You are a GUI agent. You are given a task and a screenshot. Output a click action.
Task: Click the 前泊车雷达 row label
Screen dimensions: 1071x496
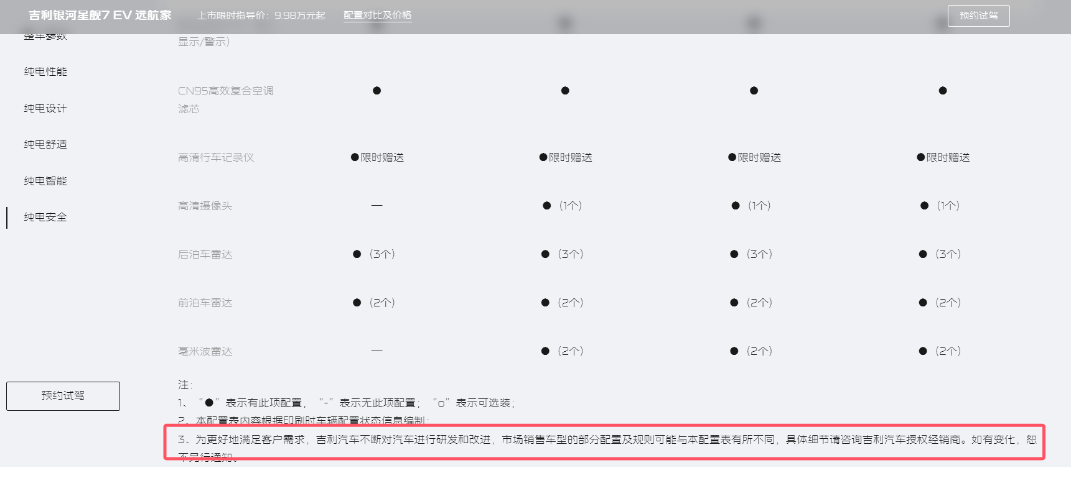[x=205, y=303]
